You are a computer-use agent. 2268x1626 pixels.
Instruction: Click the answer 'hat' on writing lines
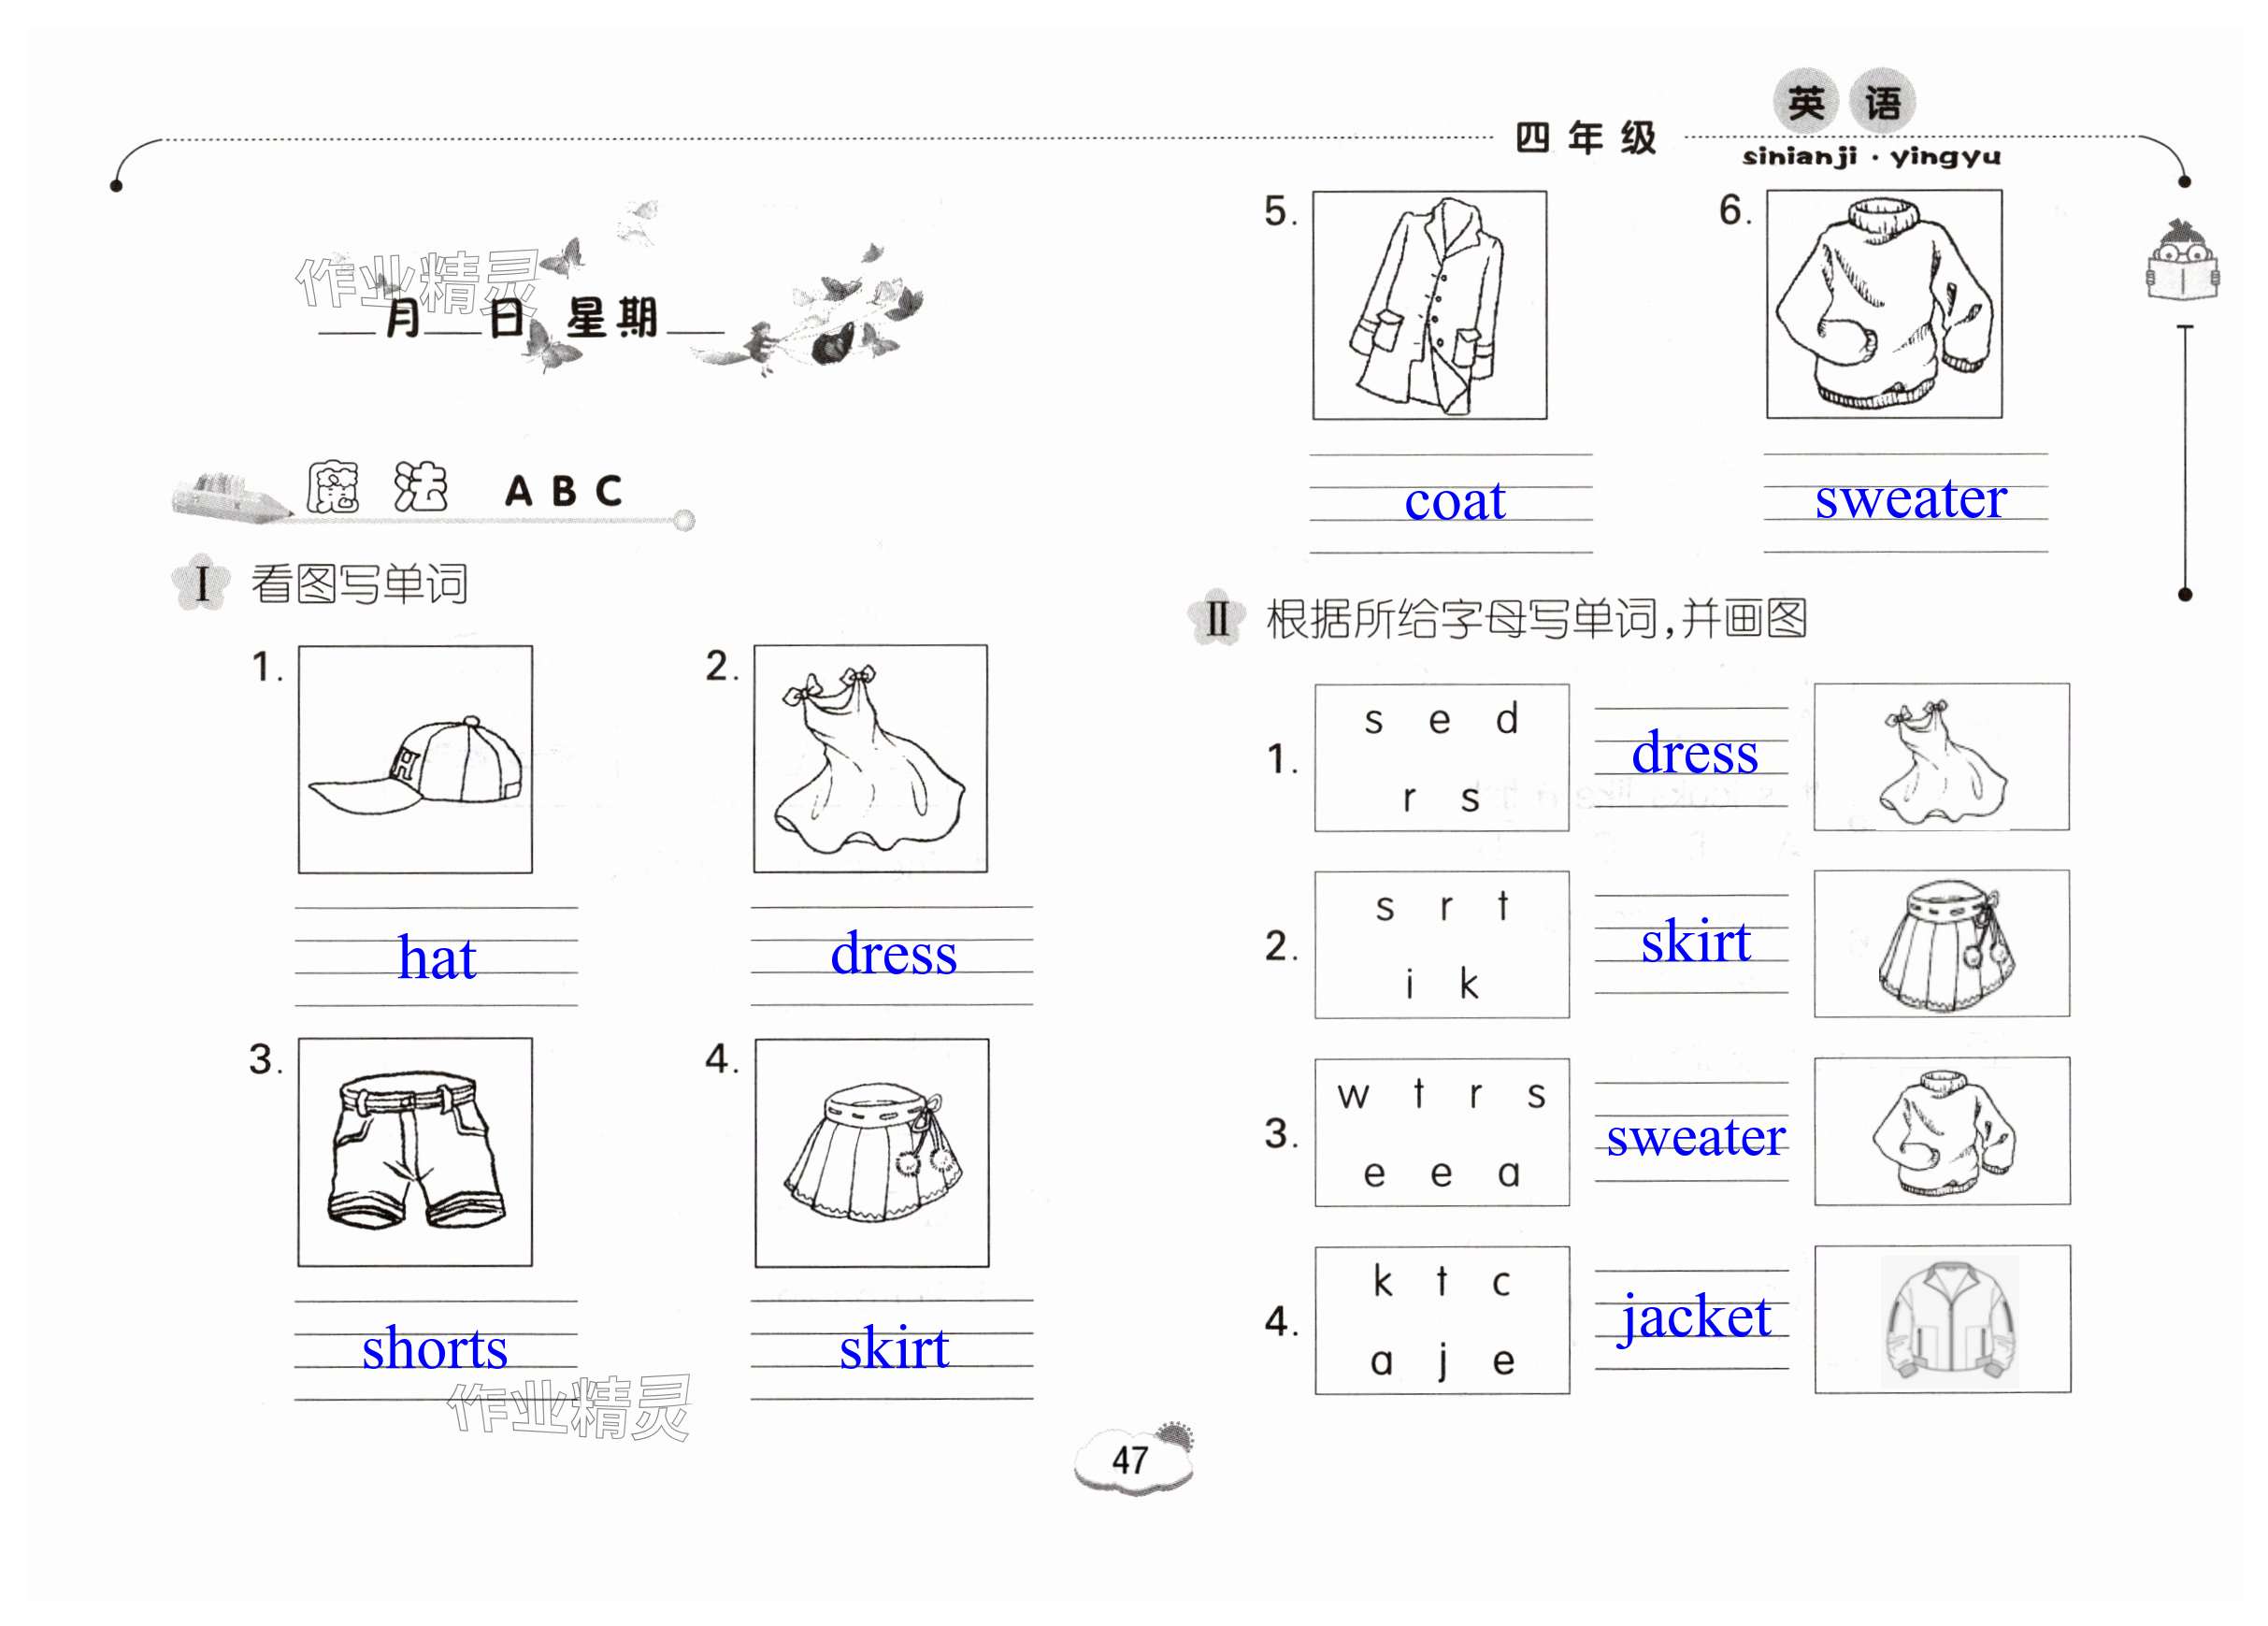pos(437,957)
